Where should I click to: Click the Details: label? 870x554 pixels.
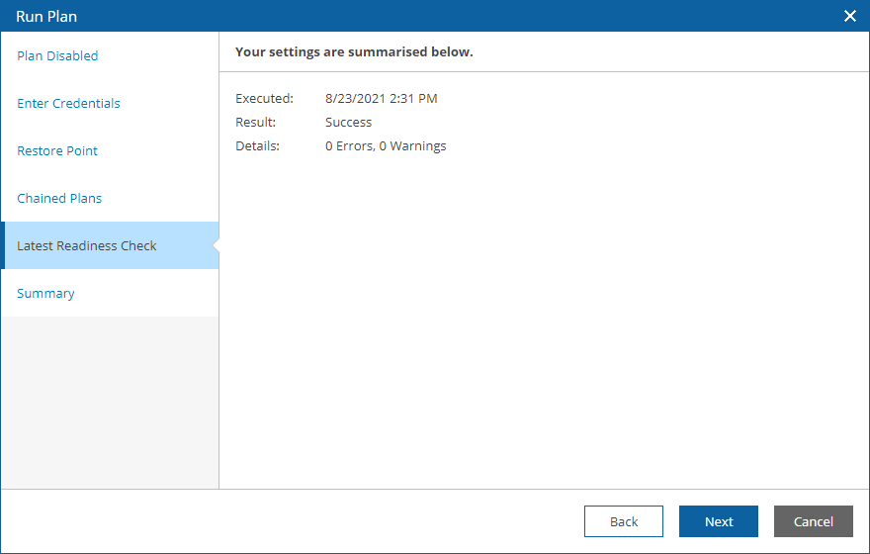tap(257, 146)
